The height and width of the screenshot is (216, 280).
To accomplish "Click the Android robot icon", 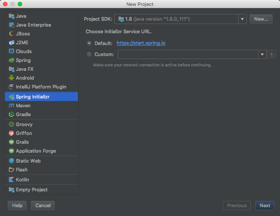I will [11, 78].
